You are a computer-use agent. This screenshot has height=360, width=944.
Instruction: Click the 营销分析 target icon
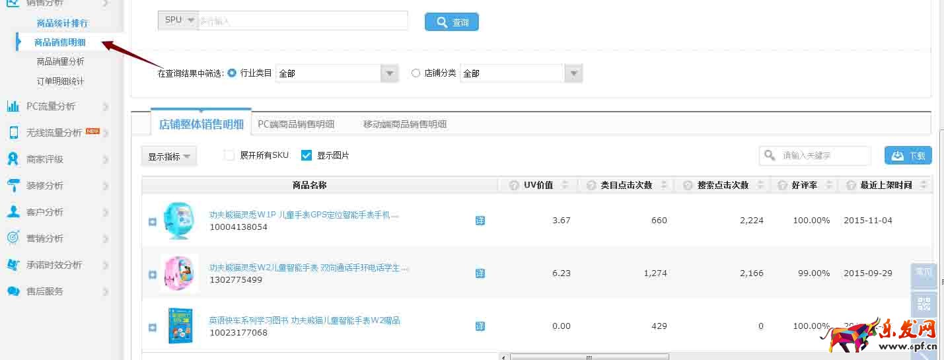[13, 238]
